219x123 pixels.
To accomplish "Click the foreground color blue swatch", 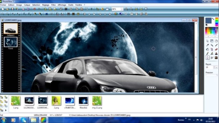I will click(208, 20).
